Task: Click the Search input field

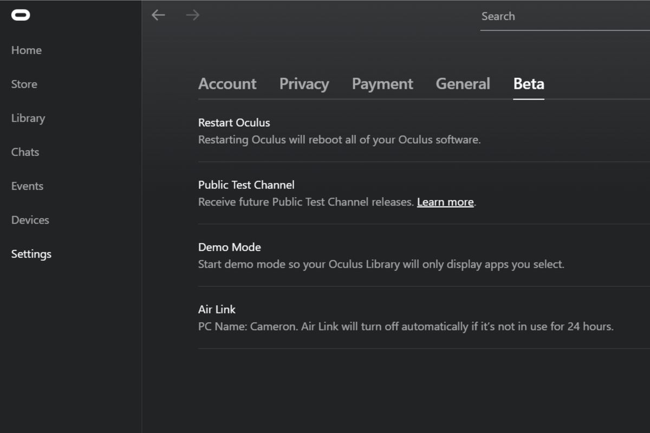Action: point(565,17)
